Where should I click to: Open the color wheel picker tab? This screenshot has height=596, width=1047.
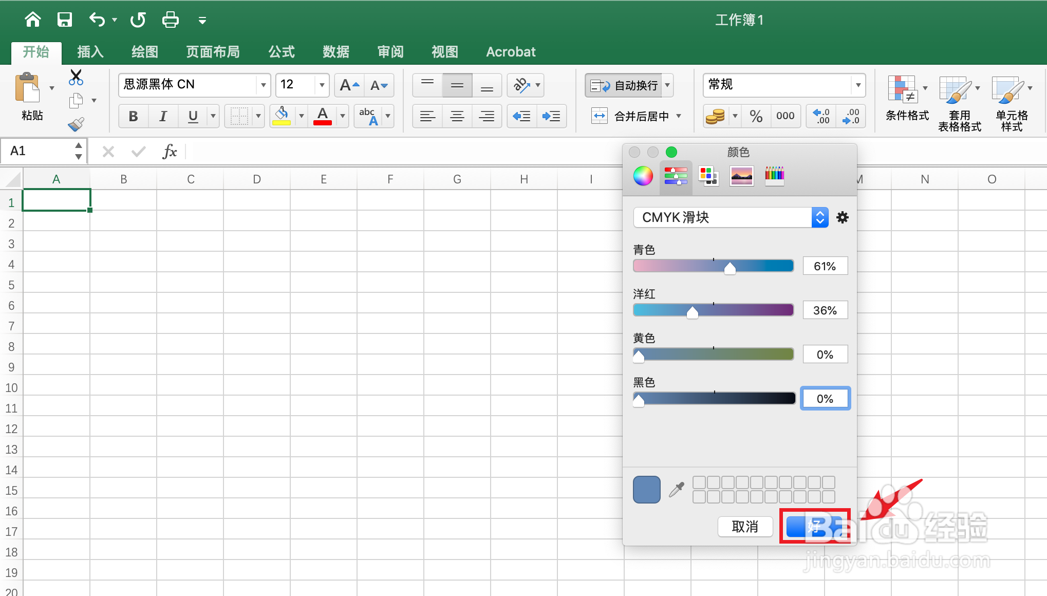tap(643, 176)
